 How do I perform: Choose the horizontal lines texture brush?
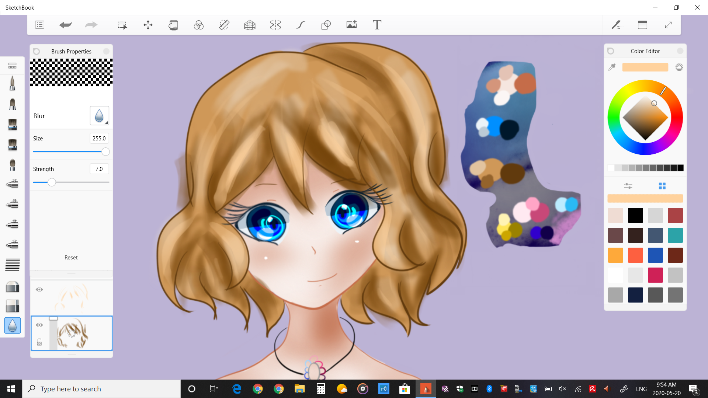[x=12, y=265]
